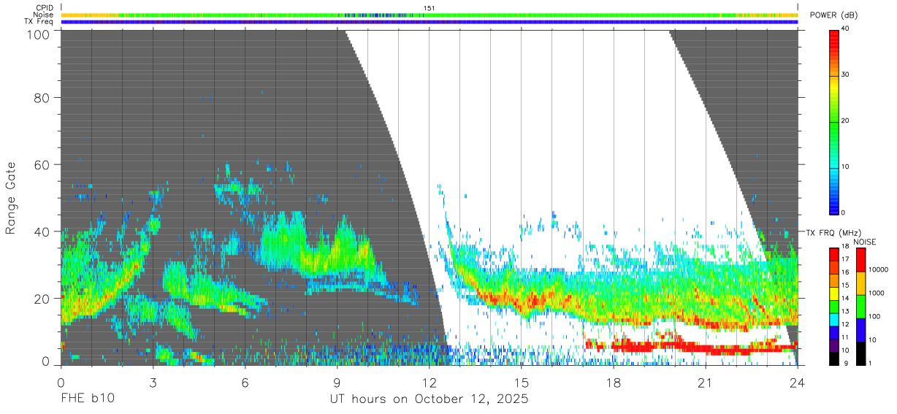The width and height of the screenshot is (897, 414).
Task: Click the 0 tick on the power colorbar
Action: point(843,212)
